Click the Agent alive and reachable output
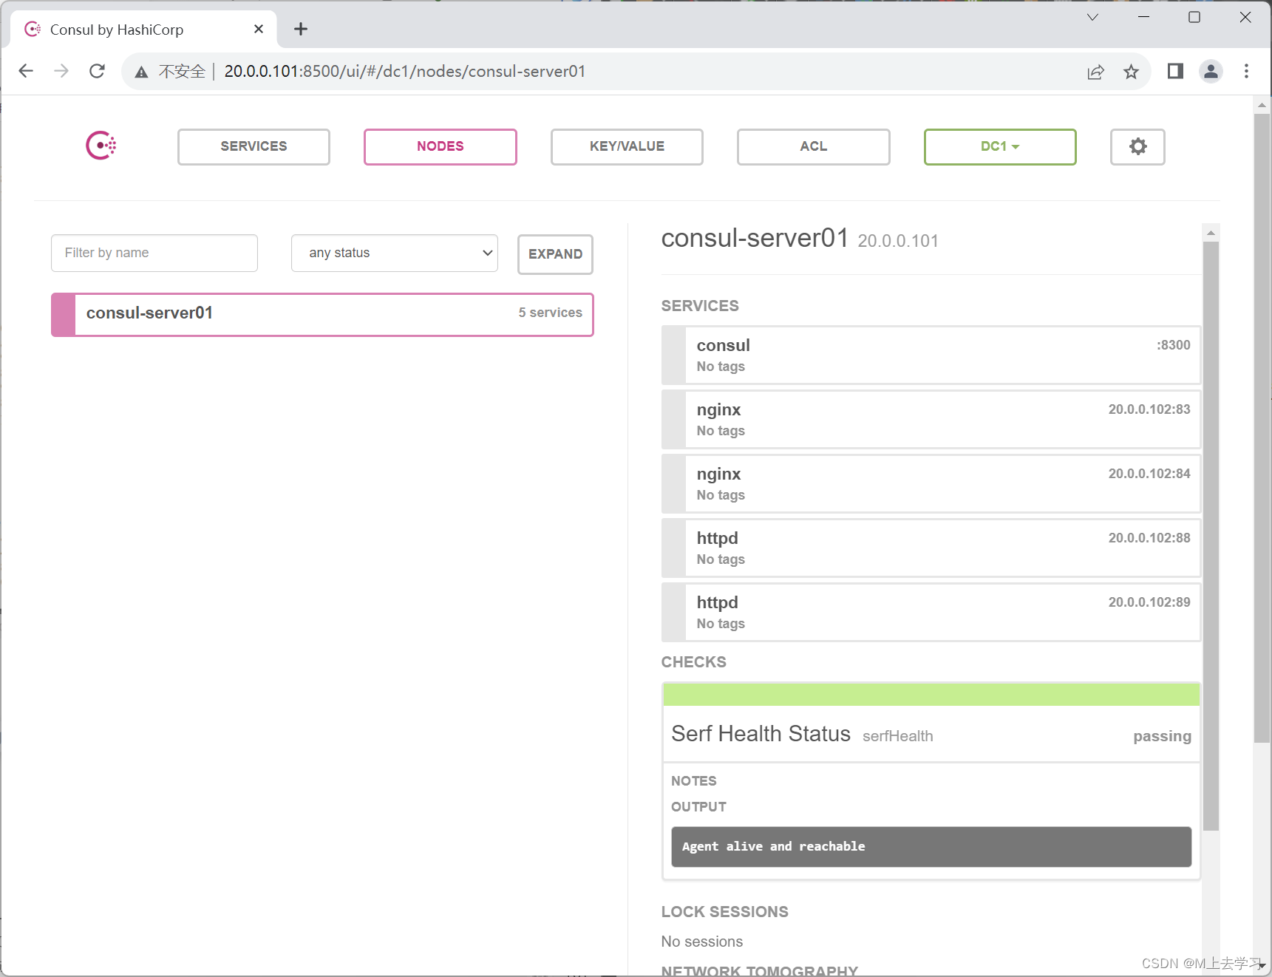This screenshot has height=977, width=1272. (931, 846)
